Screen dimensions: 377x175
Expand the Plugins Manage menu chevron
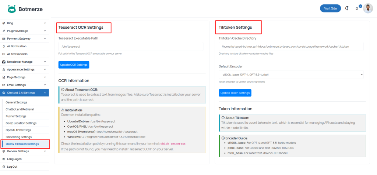pyautogui.click(x=45, y=31)
